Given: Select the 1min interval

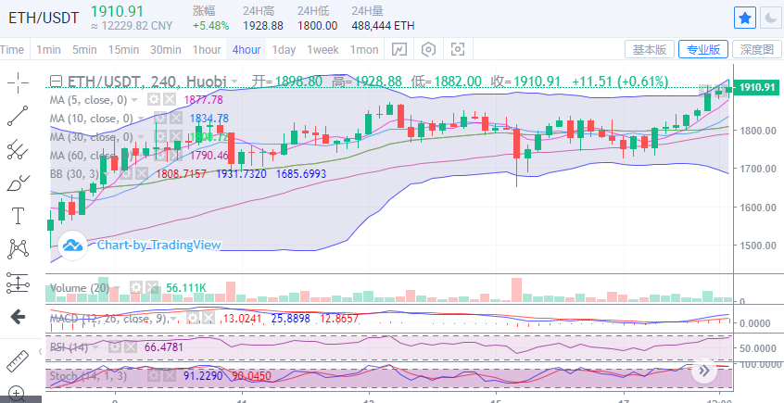Looking at the screenshot, I should point(48,49).
